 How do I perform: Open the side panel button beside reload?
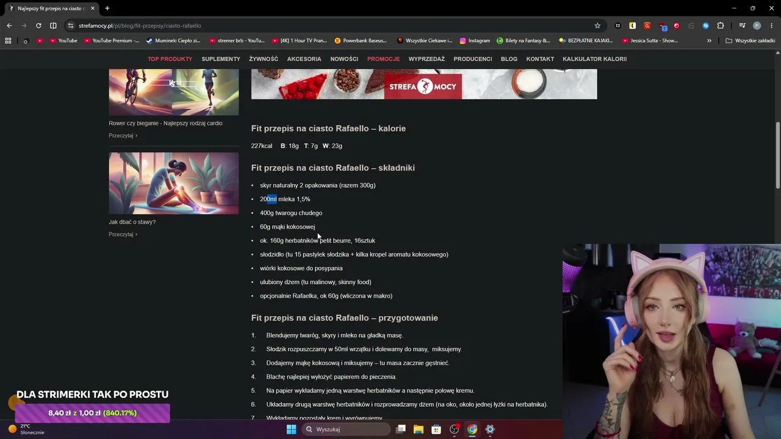click(53, 26)
